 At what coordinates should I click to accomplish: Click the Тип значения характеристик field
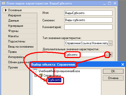tap(86, 43)
